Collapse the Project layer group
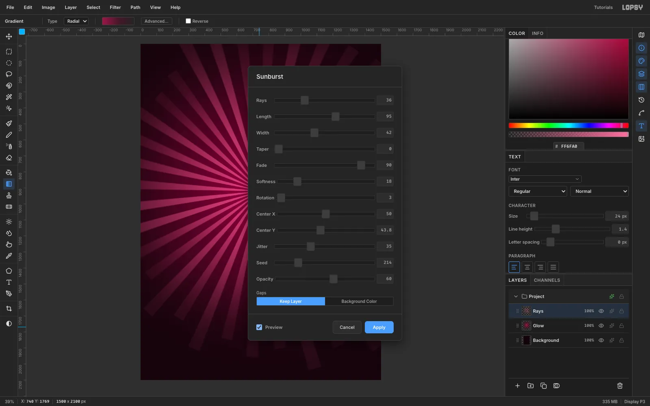 (x=516, y=296)
